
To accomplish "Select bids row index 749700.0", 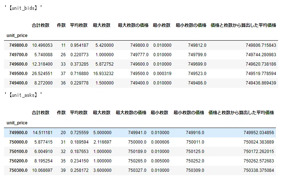I will coord(18,55).
